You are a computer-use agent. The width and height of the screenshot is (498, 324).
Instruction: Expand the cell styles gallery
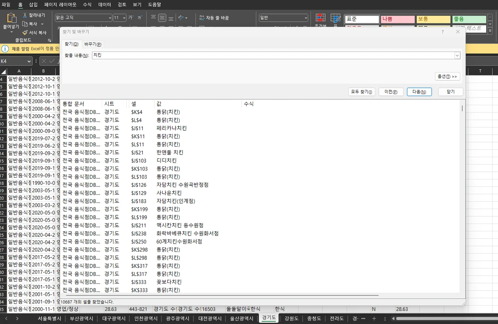(x=490, y=31)
